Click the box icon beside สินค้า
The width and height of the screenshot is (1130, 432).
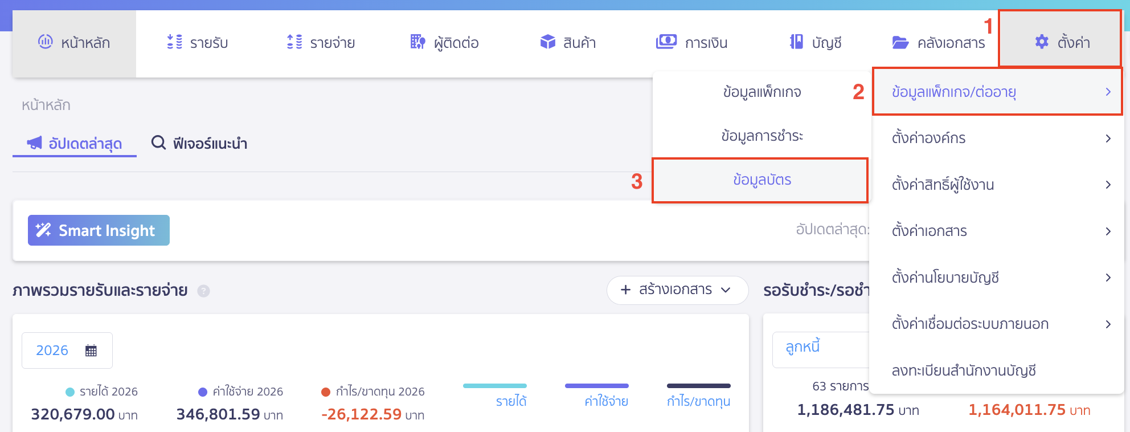point(548,42)
